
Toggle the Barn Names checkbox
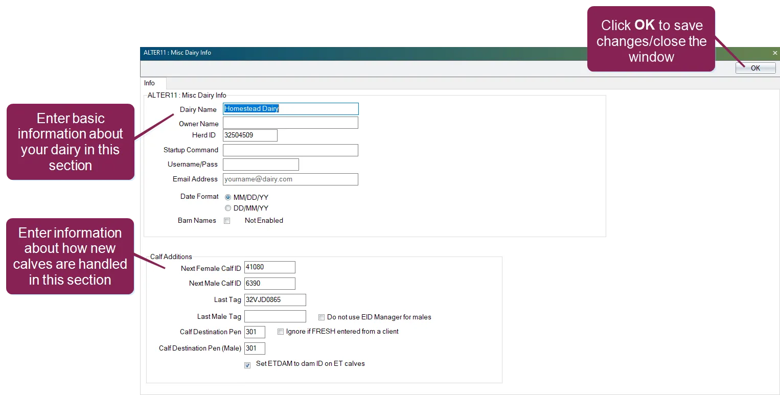[x=227, y=221]
